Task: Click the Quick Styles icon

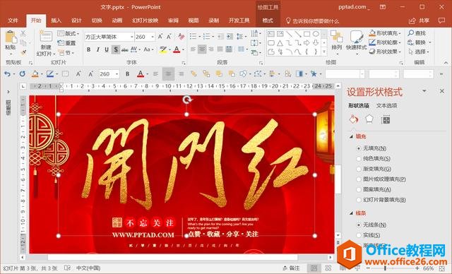Action: (357, 37)
